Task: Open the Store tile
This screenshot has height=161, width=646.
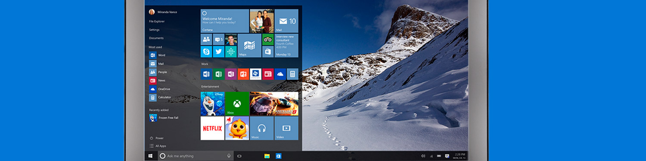Action: pos(268,52)
